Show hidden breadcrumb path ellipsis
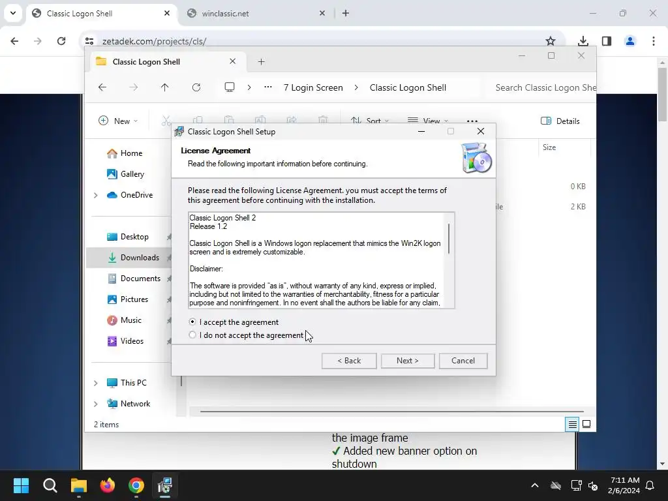Image resolution: width=668 pixels, height=501 pixels. point(268,88)
